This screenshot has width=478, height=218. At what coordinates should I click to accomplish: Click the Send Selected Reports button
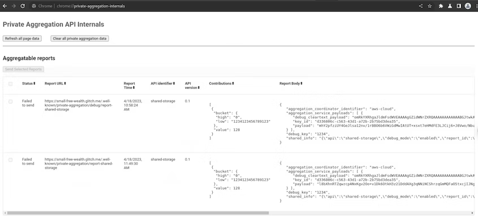pos(23,69)
